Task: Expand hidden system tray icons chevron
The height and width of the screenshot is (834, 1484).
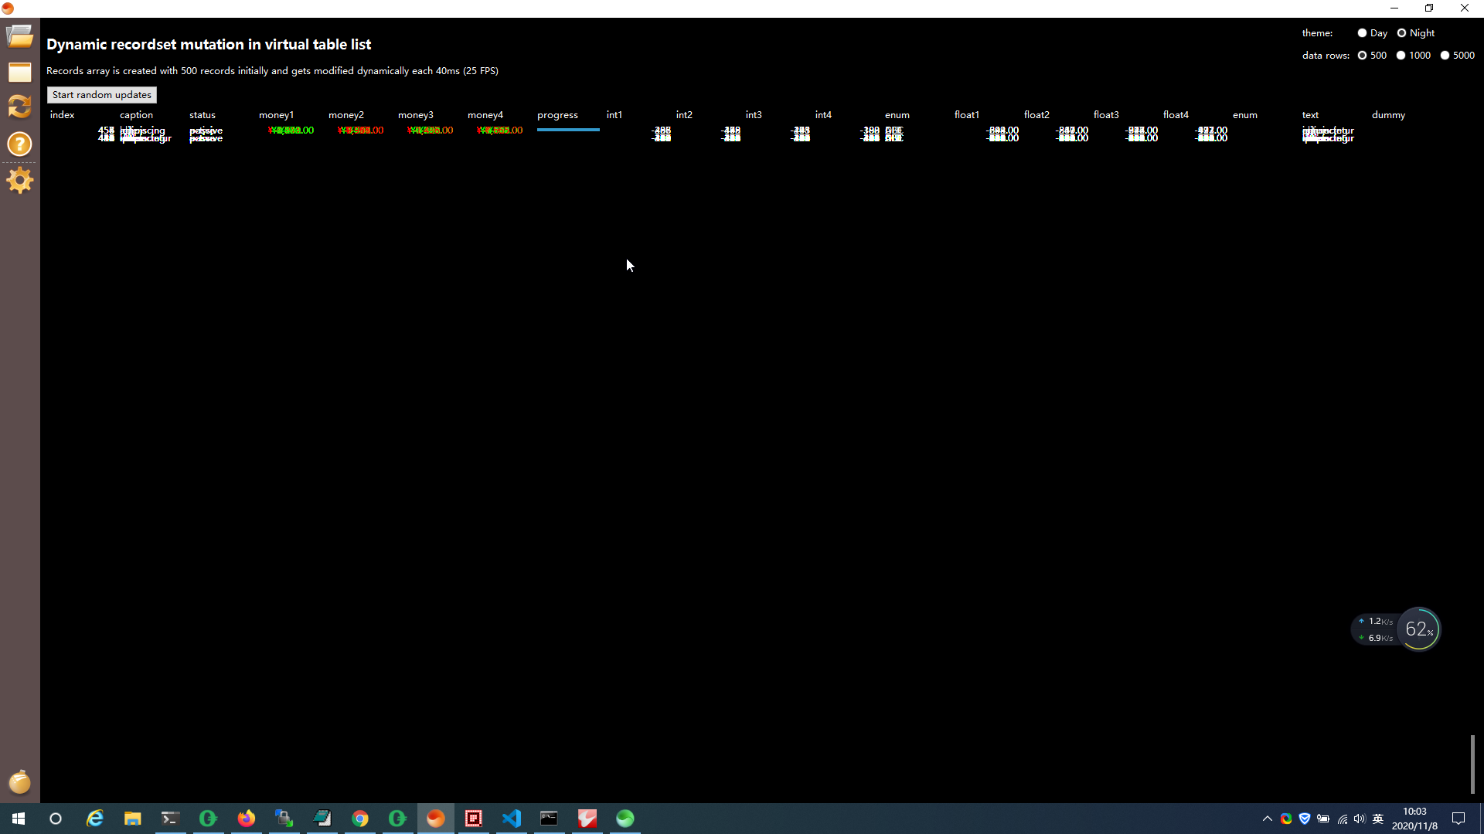Action: coord(1268,819)
